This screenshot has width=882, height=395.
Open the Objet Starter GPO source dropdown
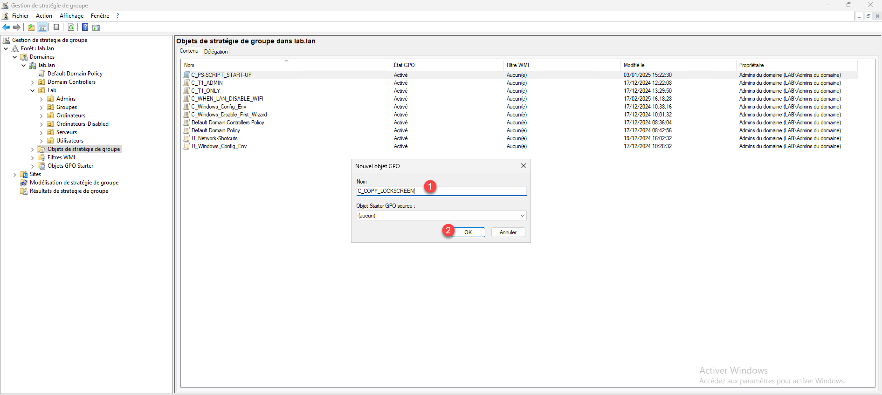[x=522, y=216]
